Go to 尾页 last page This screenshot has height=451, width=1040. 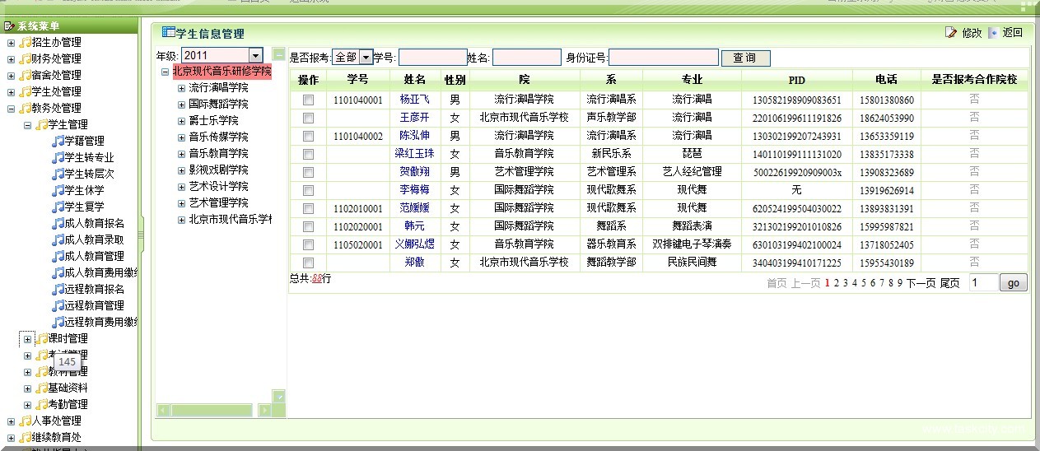[x=949, y=282]
